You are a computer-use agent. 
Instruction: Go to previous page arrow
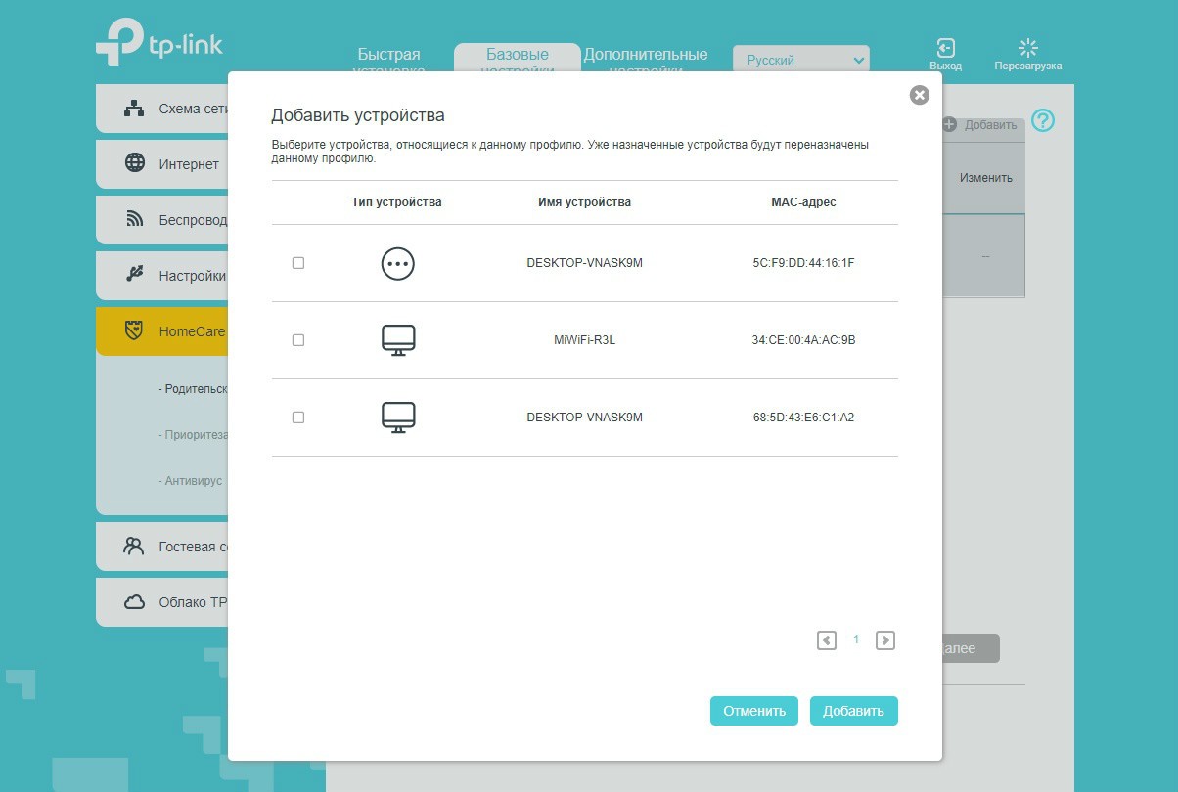(x=827, y=640)
